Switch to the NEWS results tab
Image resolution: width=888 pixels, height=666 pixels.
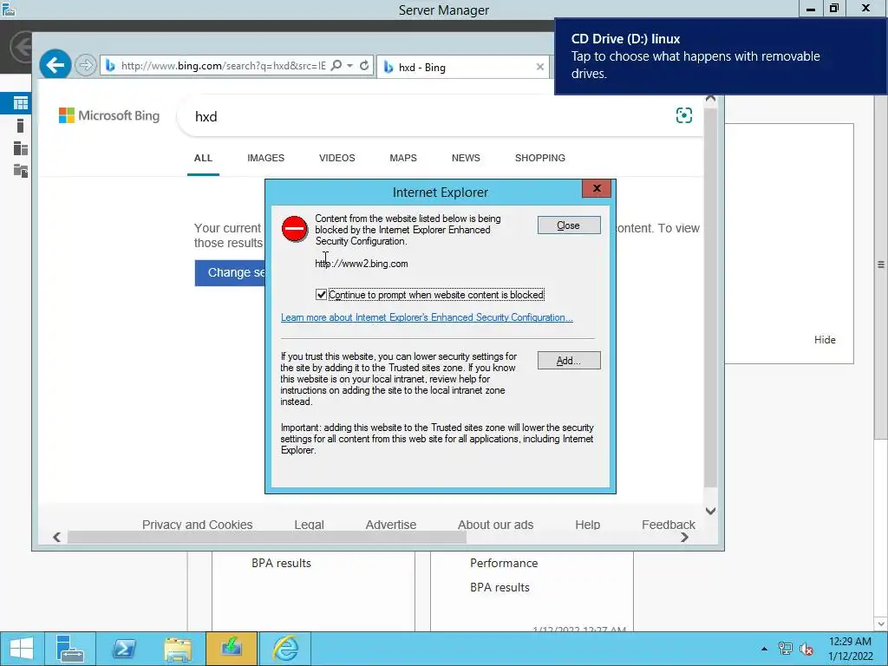point(466,158)
